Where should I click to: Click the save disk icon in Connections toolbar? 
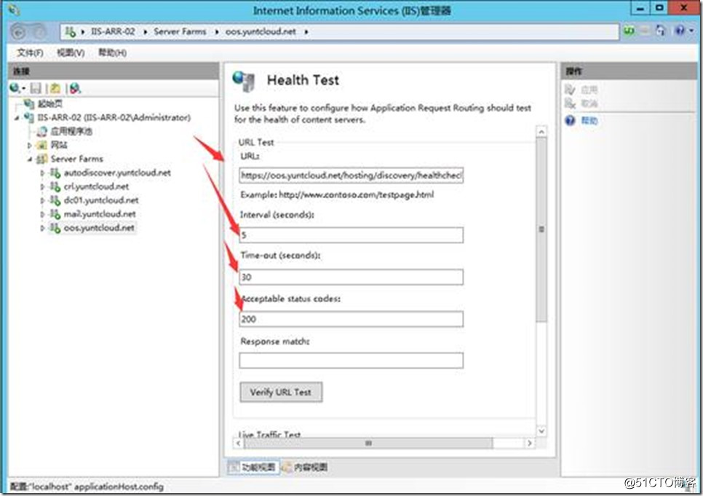[x=36, y=88]
